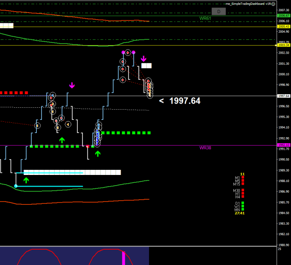Click the small white box beside the top magenta arrow
This screenshot has width=291, height=265.
[146, 66]
